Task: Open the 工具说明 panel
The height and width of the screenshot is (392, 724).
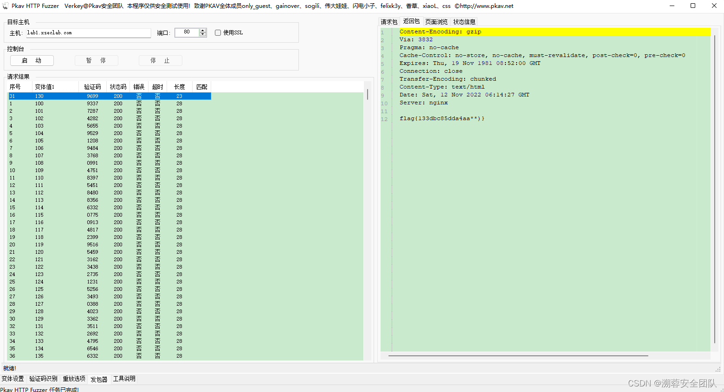Action: pos(123,379)
